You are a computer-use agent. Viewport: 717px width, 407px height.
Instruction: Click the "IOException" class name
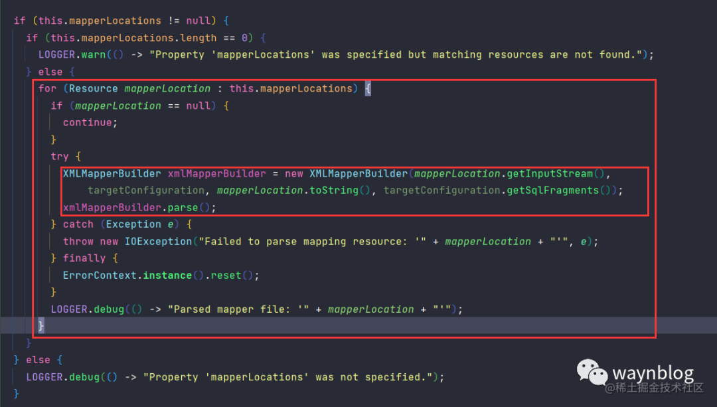click(x=158, y=242)
